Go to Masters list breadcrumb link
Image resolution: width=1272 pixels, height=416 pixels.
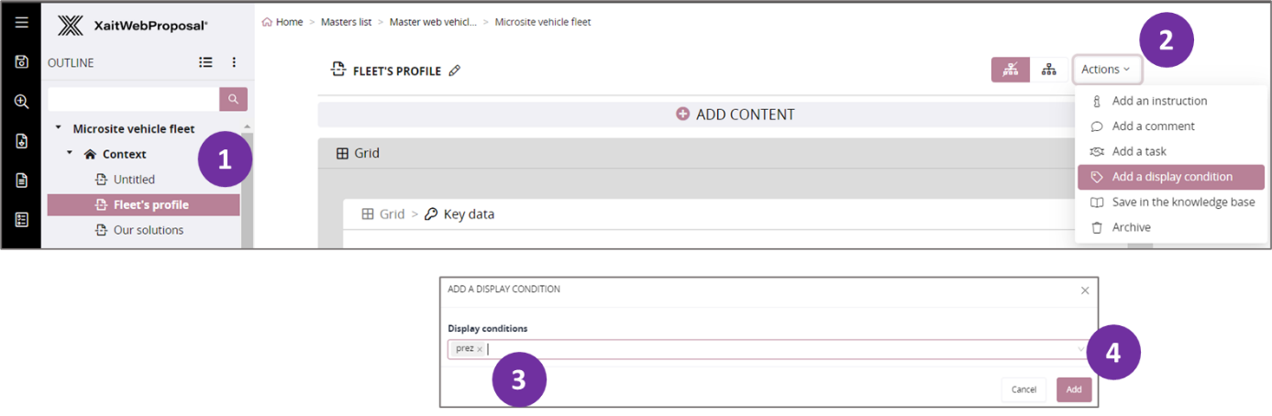point(346,22)
